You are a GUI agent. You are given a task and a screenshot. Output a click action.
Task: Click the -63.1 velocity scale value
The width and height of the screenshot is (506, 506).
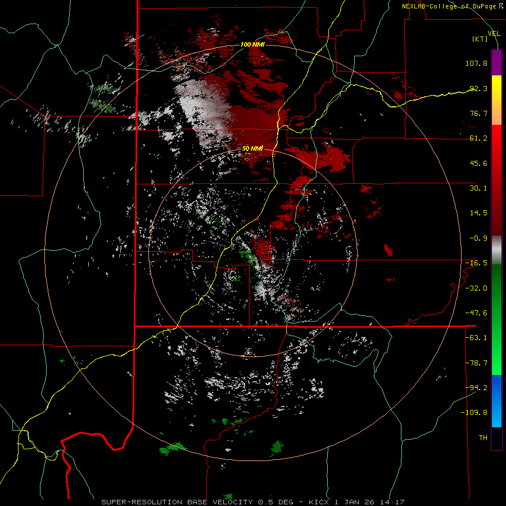point(476,338)
